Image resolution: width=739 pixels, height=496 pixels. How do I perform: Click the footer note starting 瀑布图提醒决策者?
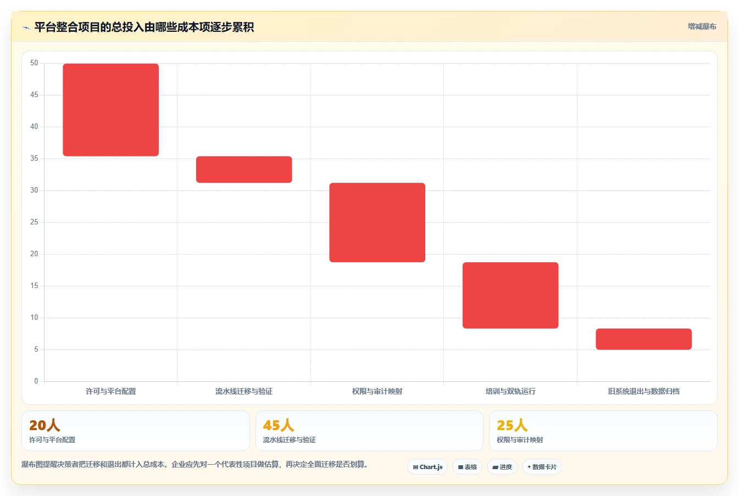tap(195, 464)
